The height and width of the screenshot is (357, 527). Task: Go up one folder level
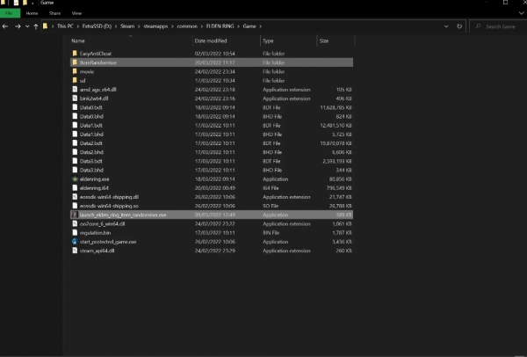click(36, 26)
